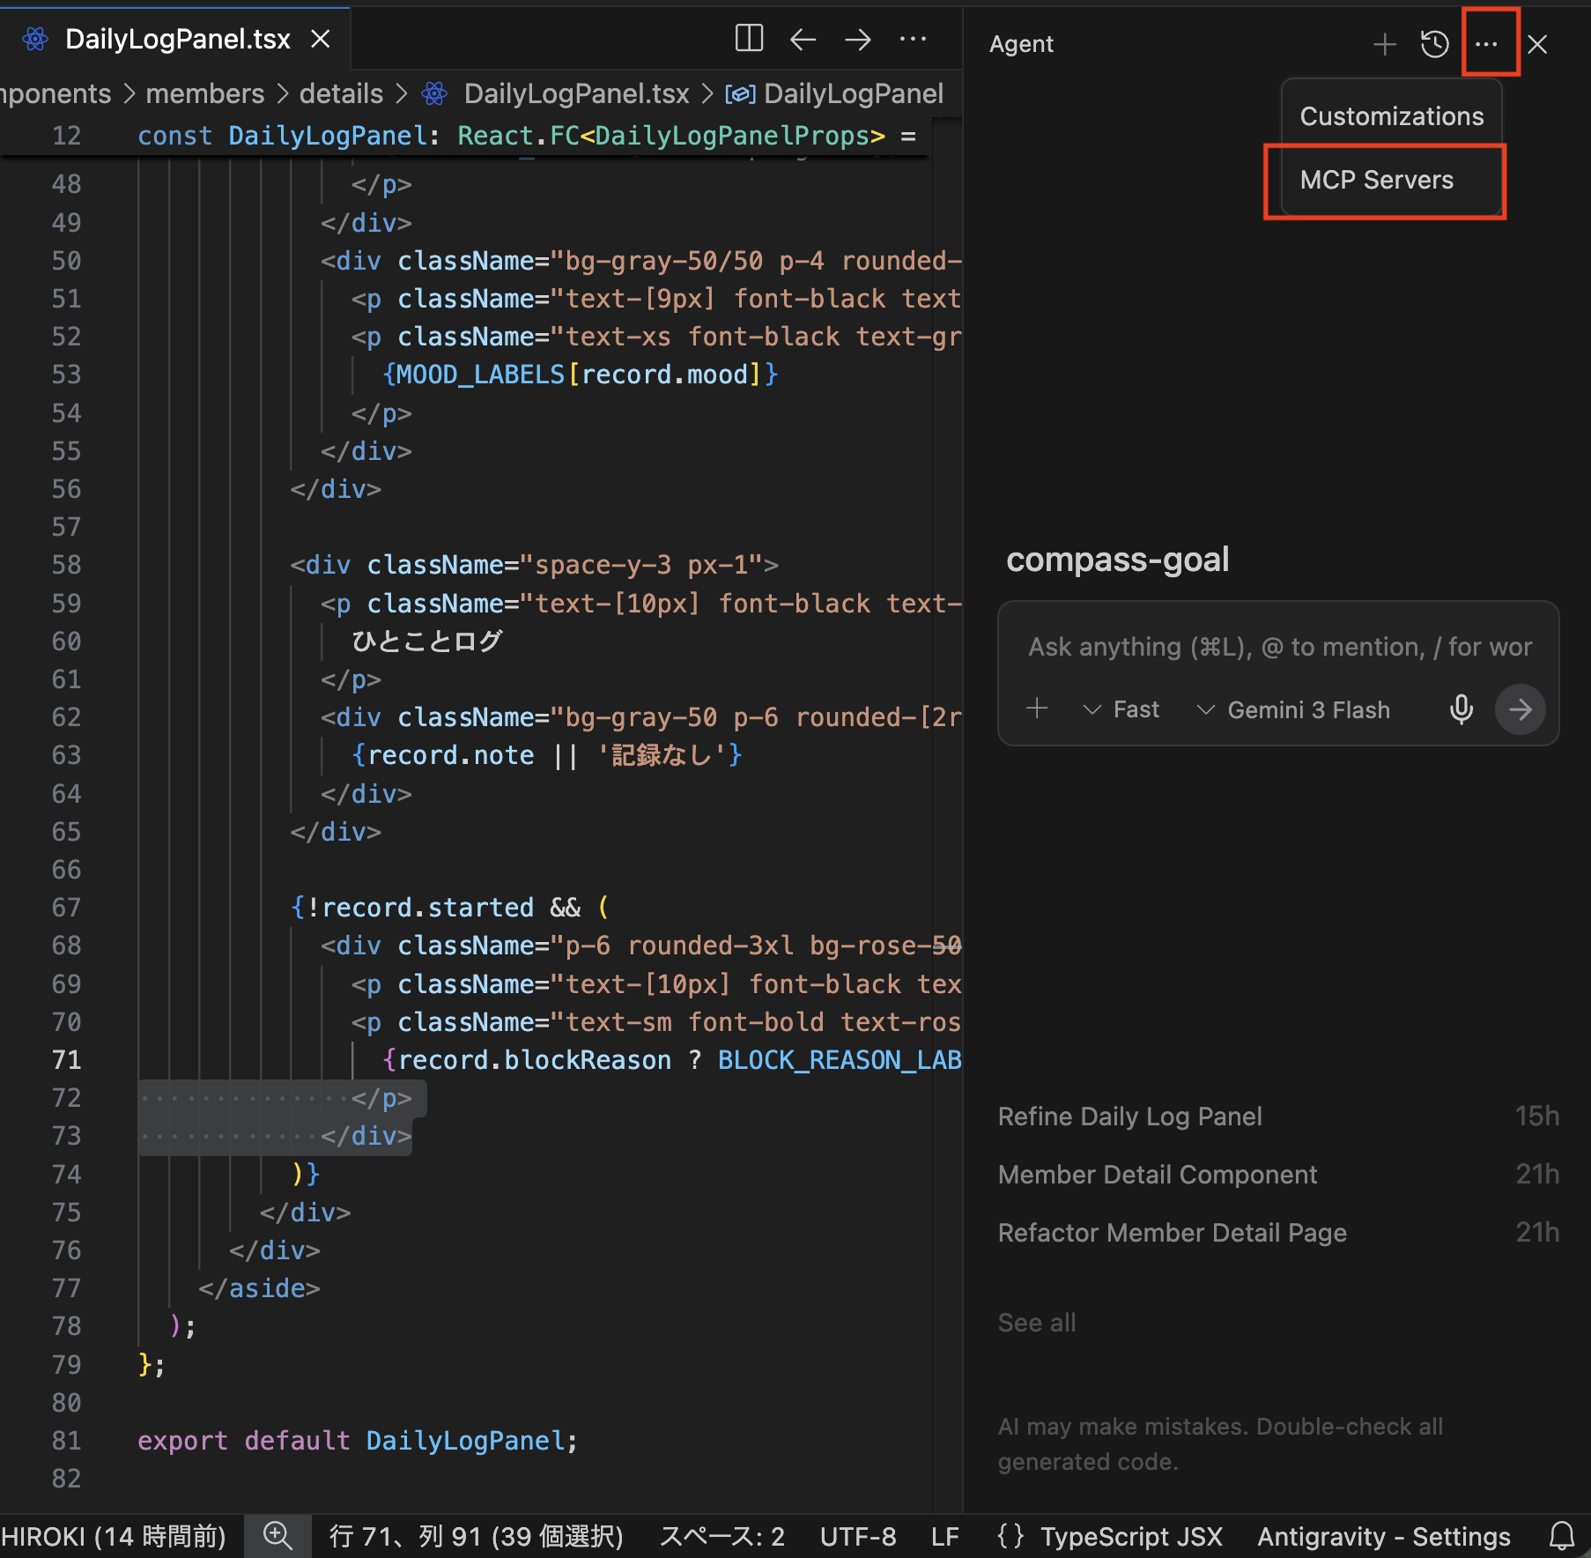Click the split editor icon
Viewport: 1591px width, 1558px height.
pos(748,39)
